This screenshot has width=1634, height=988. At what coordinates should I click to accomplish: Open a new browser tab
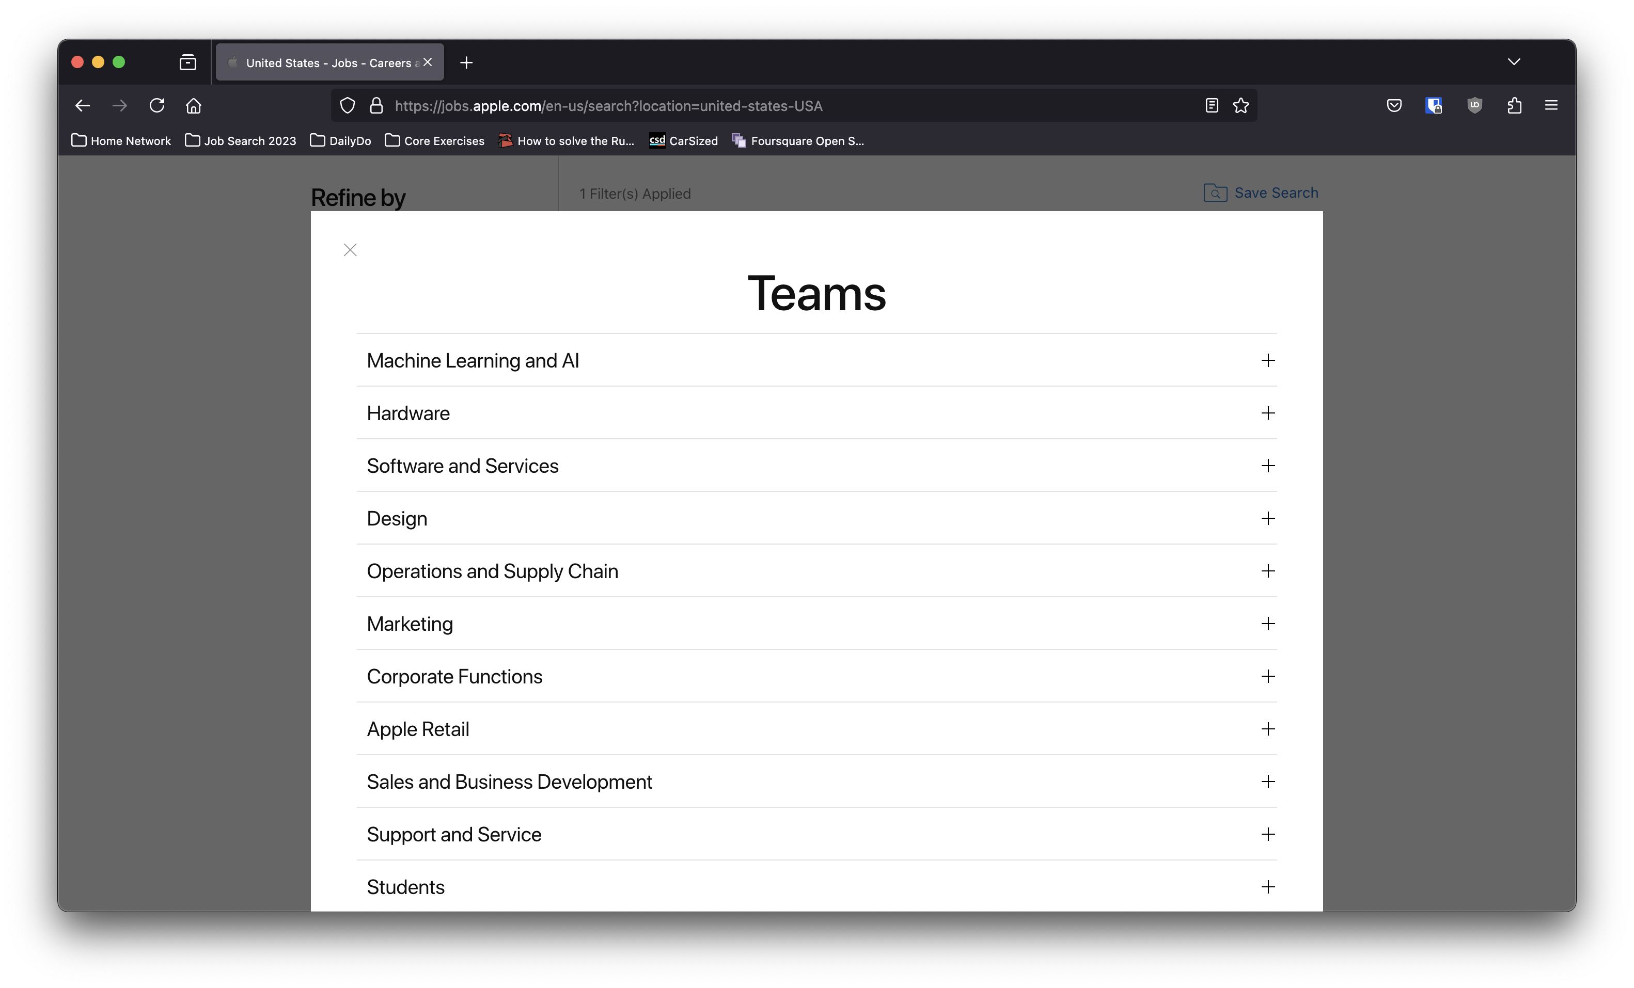466,62
